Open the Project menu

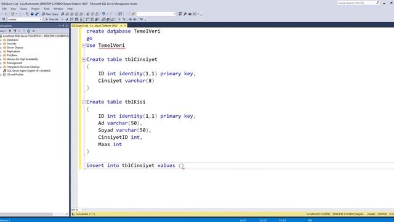click(x=35, y=9)
